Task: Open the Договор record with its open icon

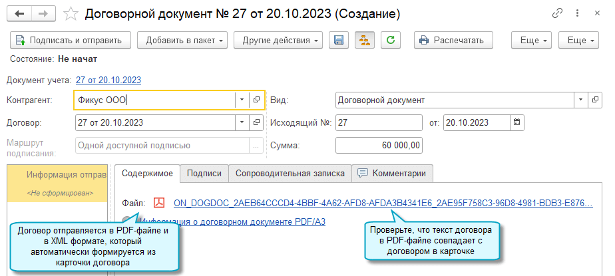Action: click(x=256, y=122)
